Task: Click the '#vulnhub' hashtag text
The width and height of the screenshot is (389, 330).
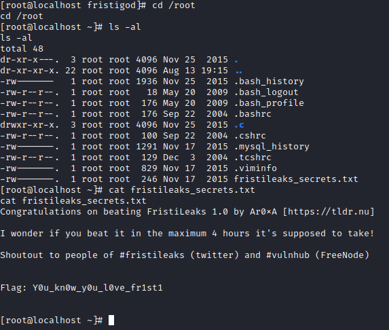Action: click(288, 255)
